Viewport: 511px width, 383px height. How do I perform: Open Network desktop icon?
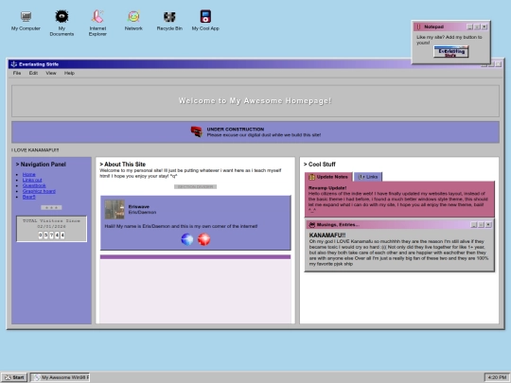tap(133, 21)
